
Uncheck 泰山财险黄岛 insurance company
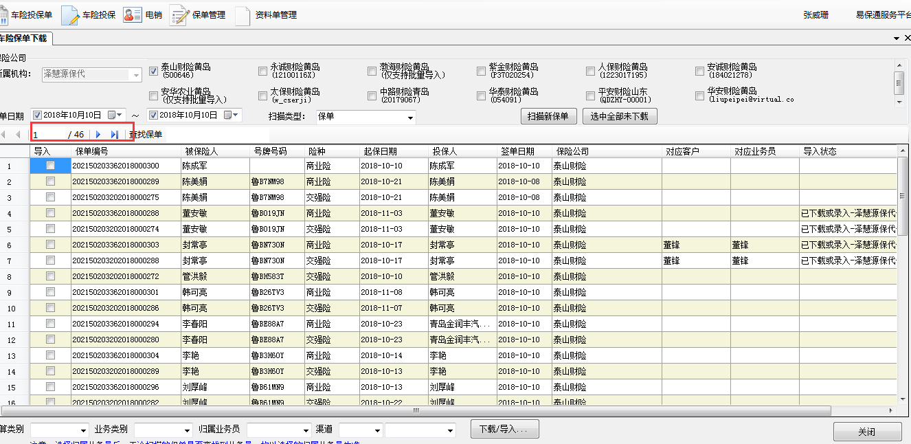(x=154, y=71)
